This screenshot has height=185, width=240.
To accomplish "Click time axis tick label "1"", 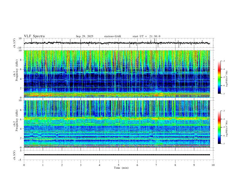I will coord(43,165).
